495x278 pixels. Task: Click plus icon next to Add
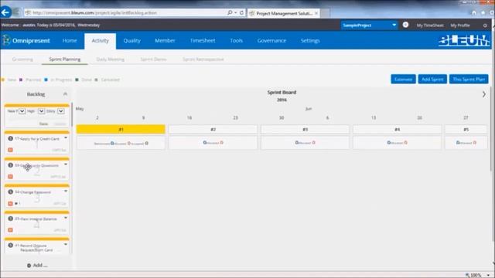coord(29,266)
